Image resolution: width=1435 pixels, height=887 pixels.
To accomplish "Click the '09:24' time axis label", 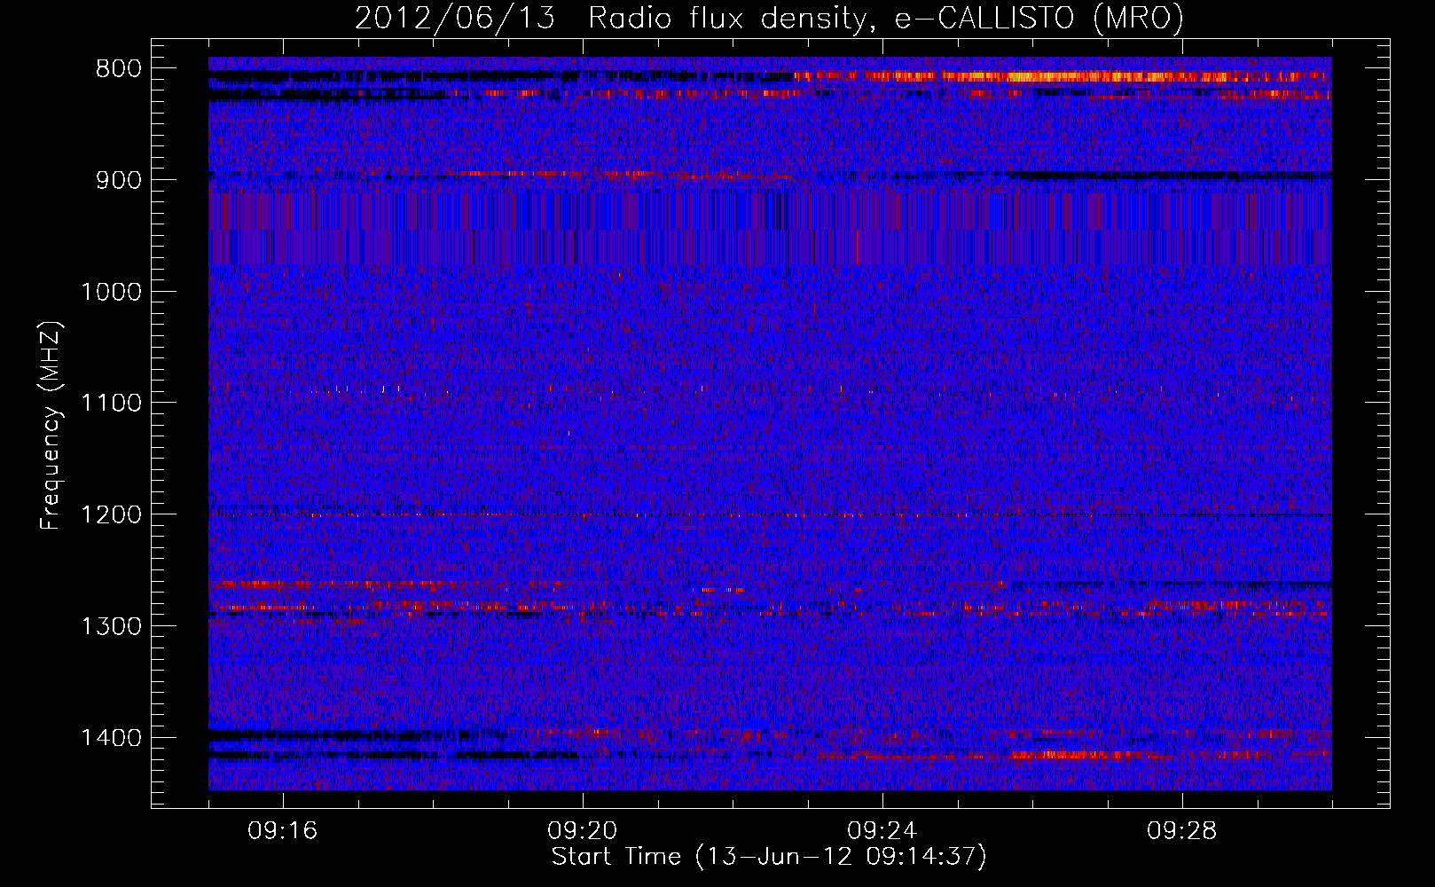I will tap(882, 831).
